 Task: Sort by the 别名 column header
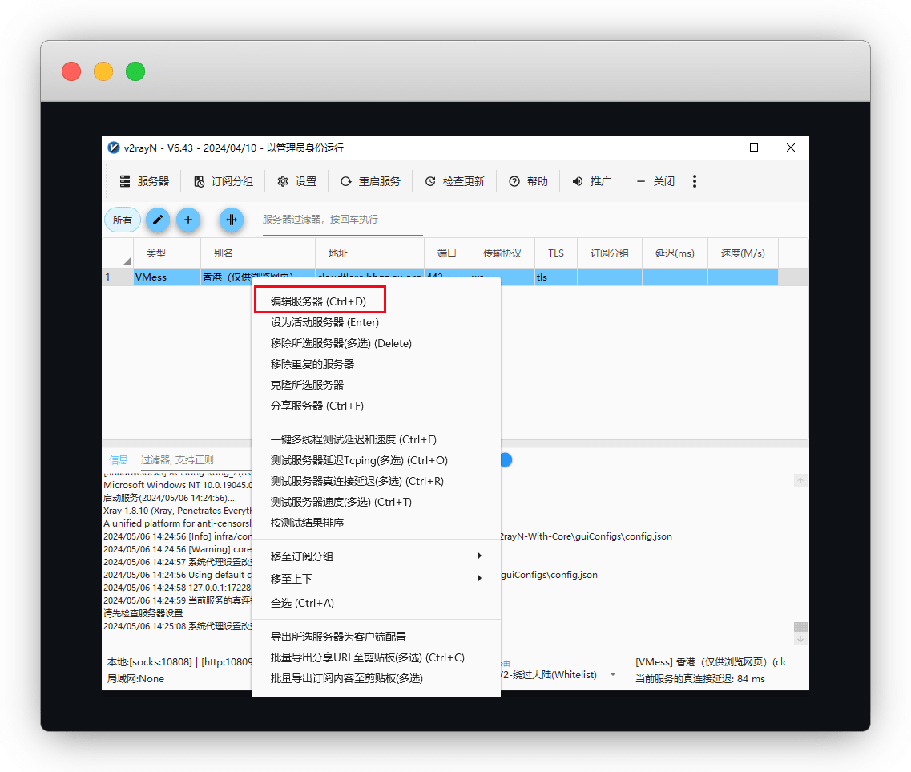pyautogui.click(x=258, y=253)
